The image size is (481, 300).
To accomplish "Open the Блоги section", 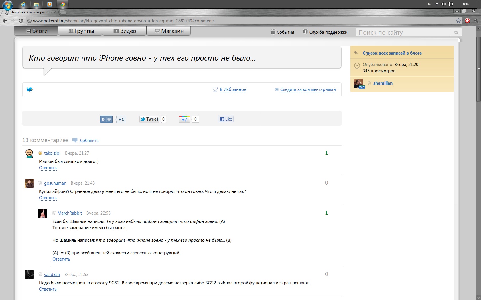I will [36, 31].
